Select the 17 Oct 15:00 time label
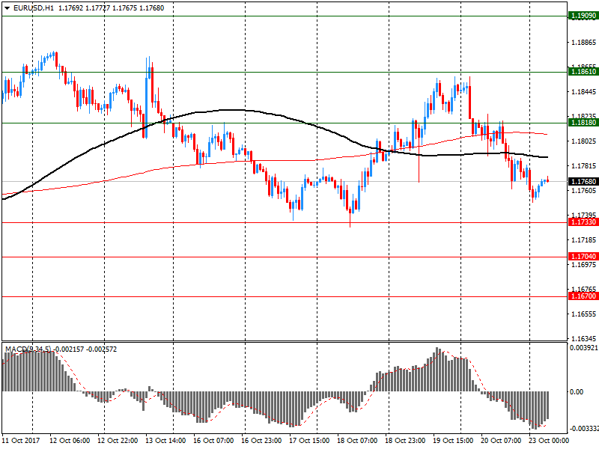 pos(309,441)
